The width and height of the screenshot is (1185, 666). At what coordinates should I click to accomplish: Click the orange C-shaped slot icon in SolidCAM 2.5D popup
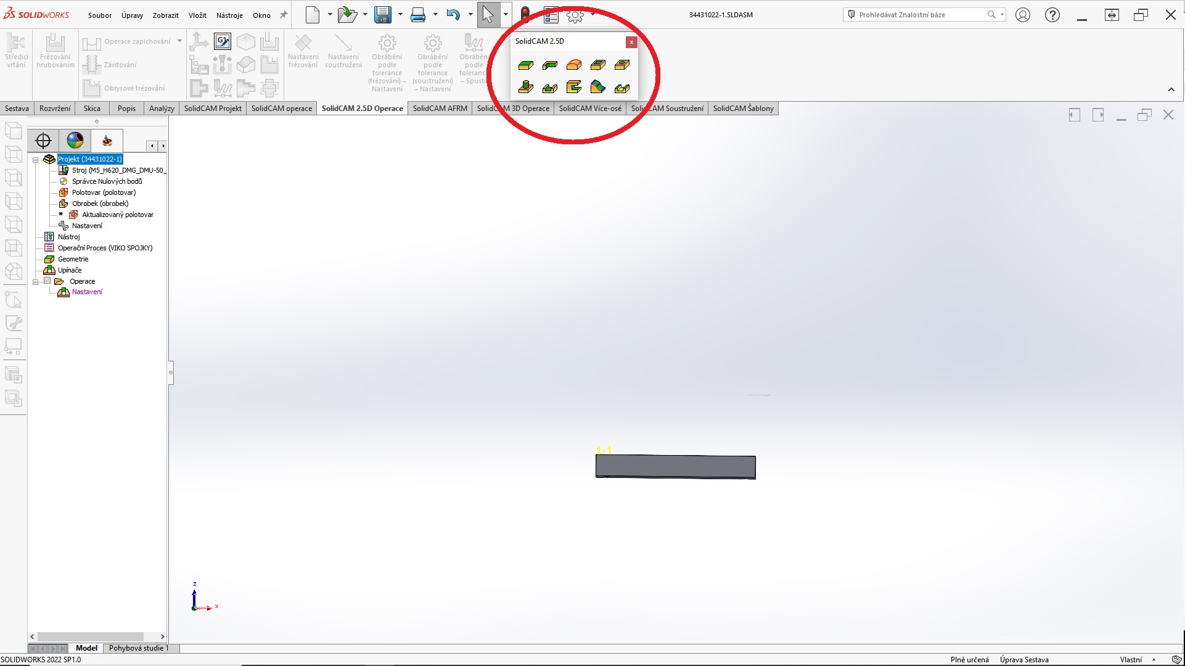tap(574, 88)
